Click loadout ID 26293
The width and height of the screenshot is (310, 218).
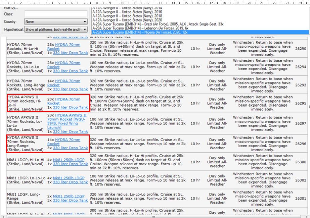(x=301, y=85)
